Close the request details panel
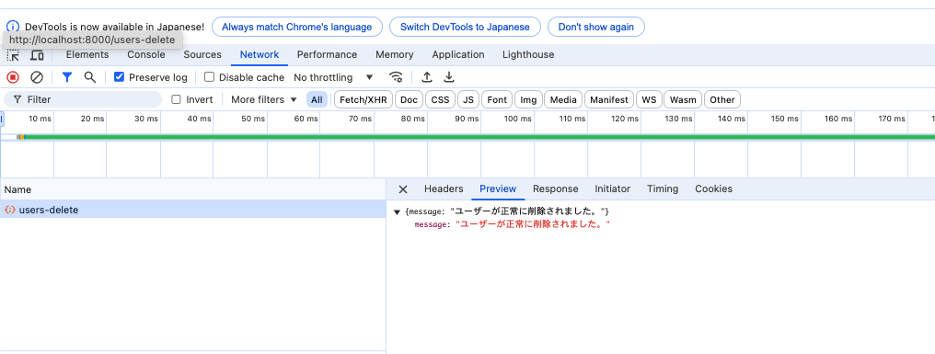The height and width of the screenshot is (354, 935). (403, 188)
